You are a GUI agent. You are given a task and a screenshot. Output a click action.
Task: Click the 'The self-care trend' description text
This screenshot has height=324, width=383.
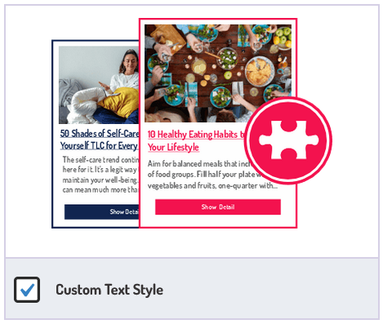coord(100,159)
